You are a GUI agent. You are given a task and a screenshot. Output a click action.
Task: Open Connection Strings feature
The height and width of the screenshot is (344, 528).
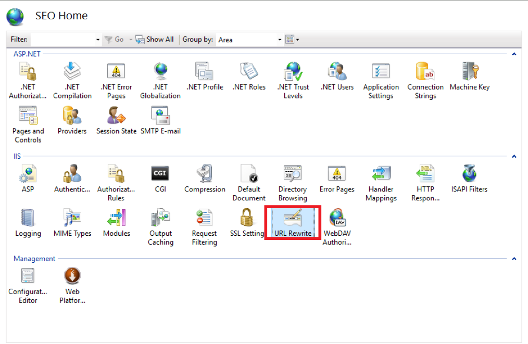point(425,81)
